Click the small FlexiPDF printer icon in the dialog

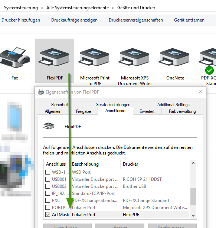pyautogui.click(x=49, y=126)
